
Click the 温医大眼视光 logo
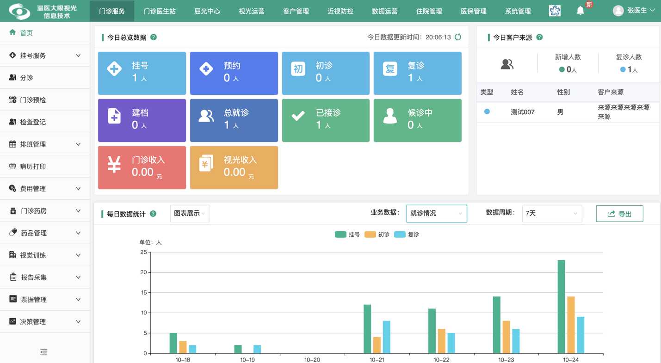[43, 11]
